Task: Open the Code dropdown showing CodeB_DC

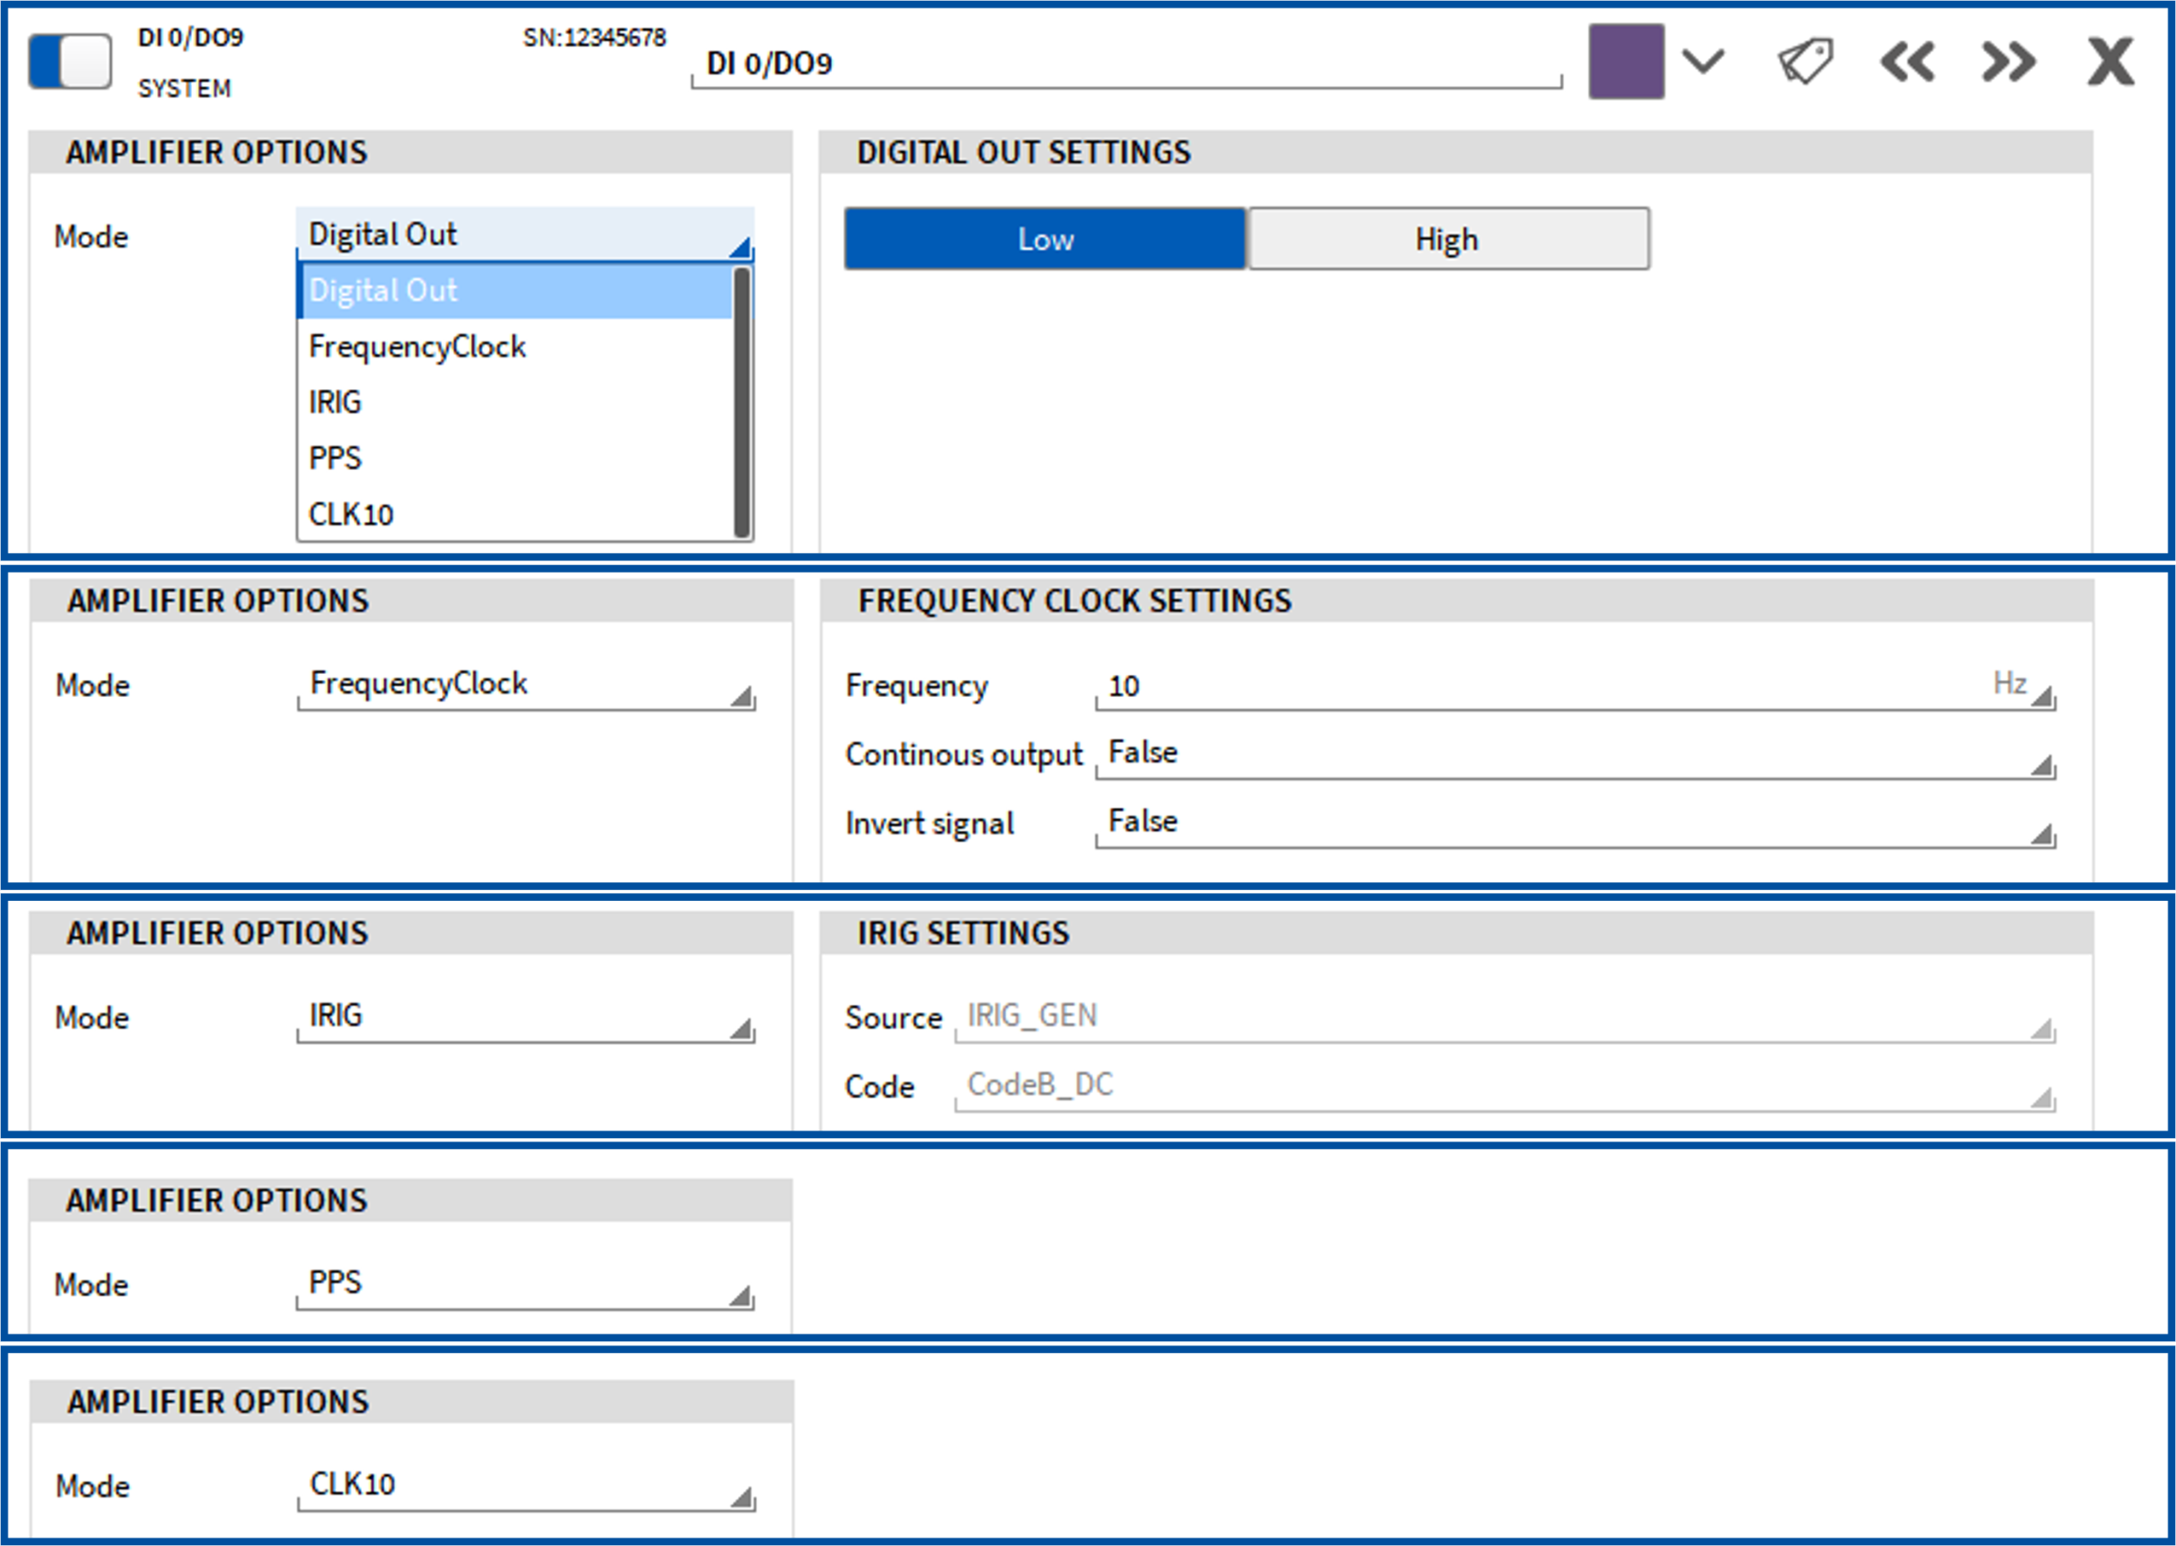Action: 1506,1086
